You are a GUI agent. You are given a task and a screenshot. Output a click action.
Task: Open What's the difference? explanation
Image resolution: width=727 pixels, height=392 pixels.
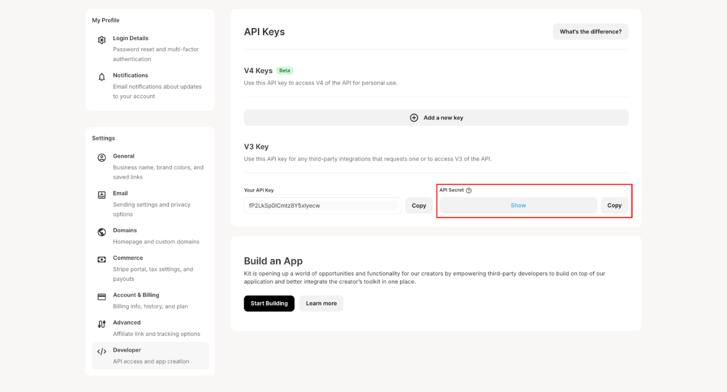click(590, 31)
